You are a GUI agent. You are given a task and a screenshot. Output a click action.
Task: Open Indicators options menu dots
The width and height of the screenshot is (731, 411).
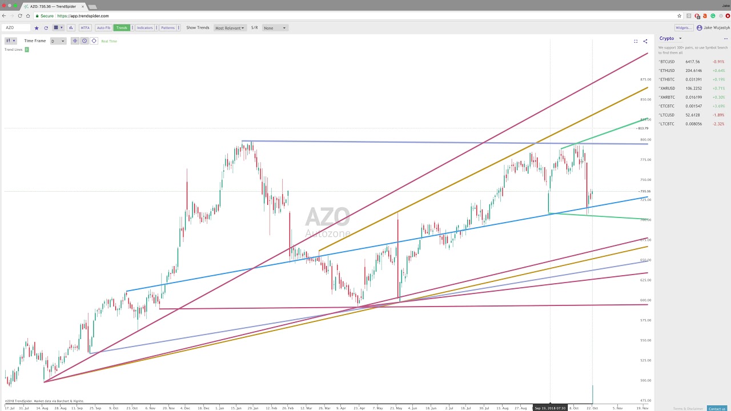(156, 27)
